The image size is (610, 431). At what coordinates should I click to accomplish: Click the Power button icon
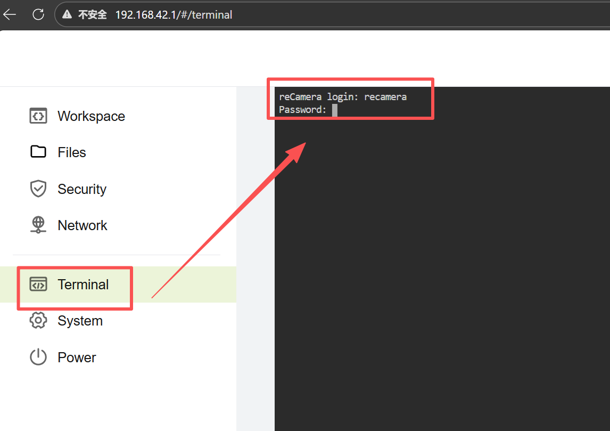tap(38, 357)
